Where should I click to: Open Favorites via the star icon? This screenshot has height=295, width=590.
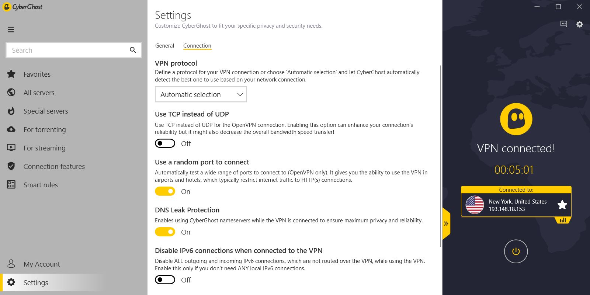click(11, 74)
